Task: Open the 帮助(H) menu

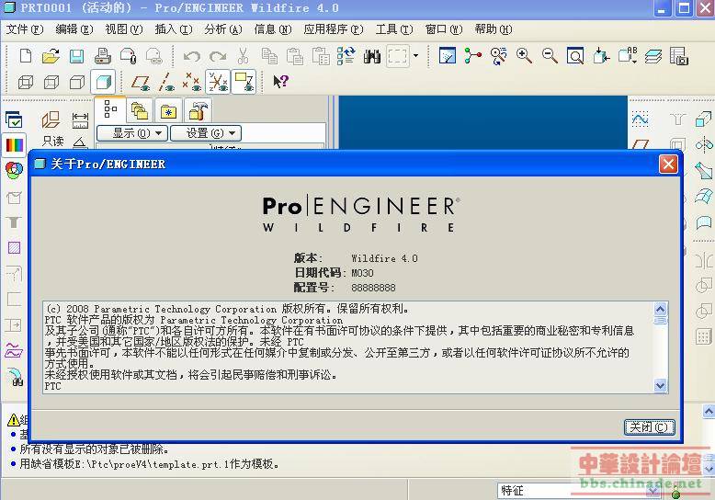Action: pos(494,29)
